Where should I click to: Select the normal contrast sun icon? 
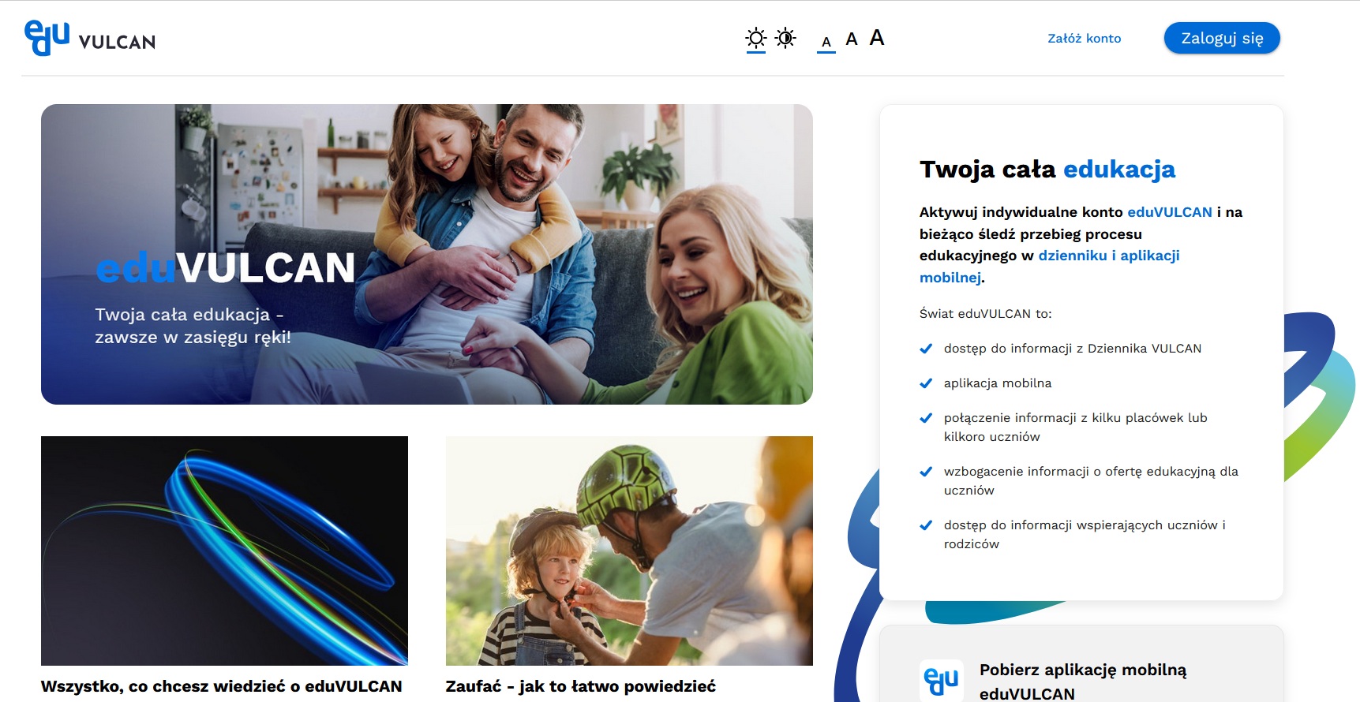point(756,38)
